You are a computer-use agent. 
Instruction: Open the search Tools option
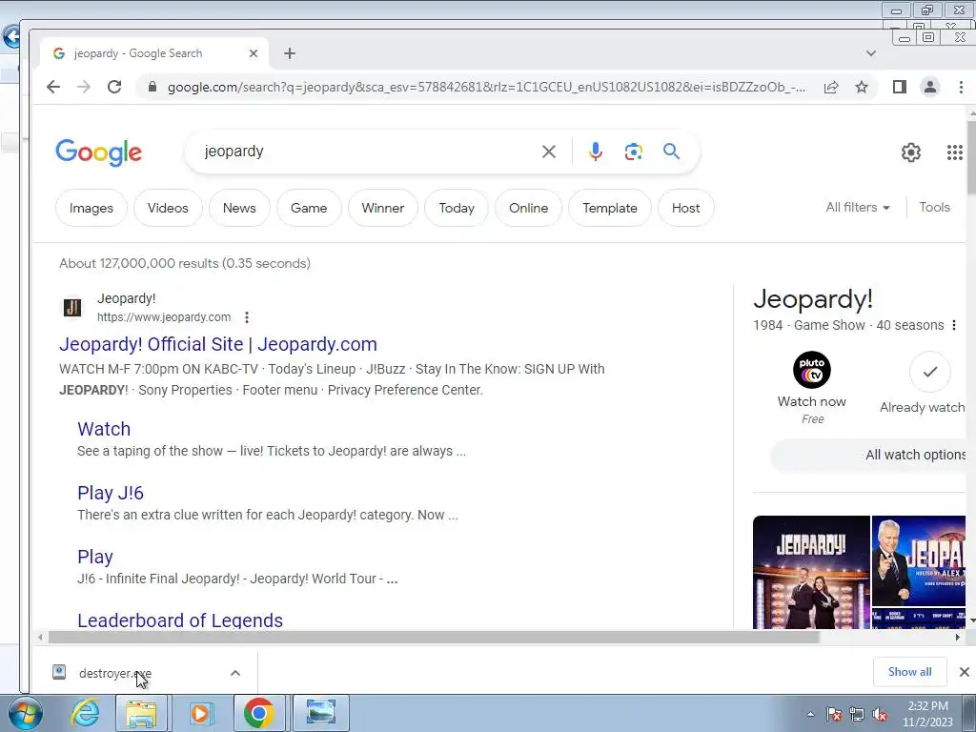pos(934,207)
